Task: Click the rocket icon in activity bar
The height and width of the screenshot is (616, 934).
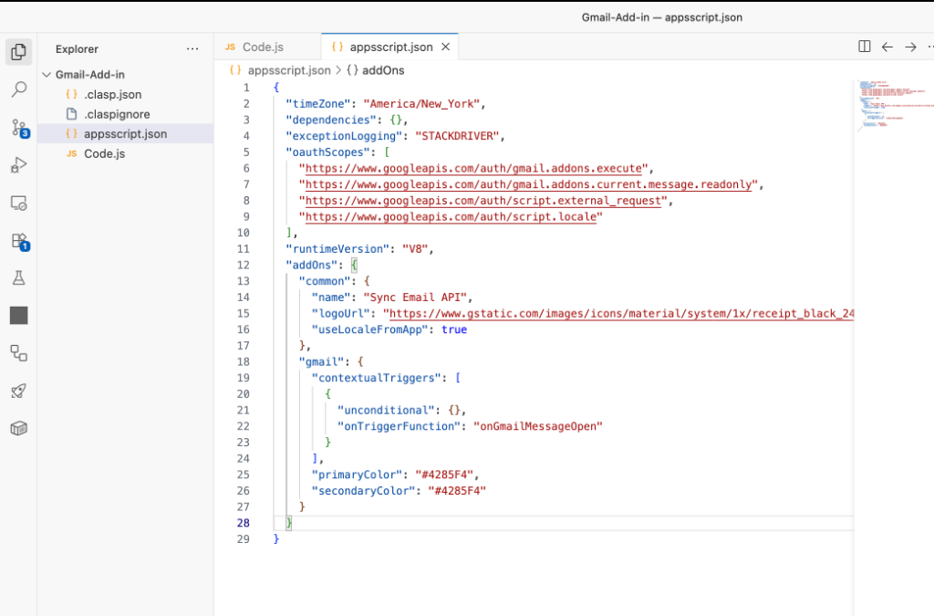Action: [x=18, y=391]
